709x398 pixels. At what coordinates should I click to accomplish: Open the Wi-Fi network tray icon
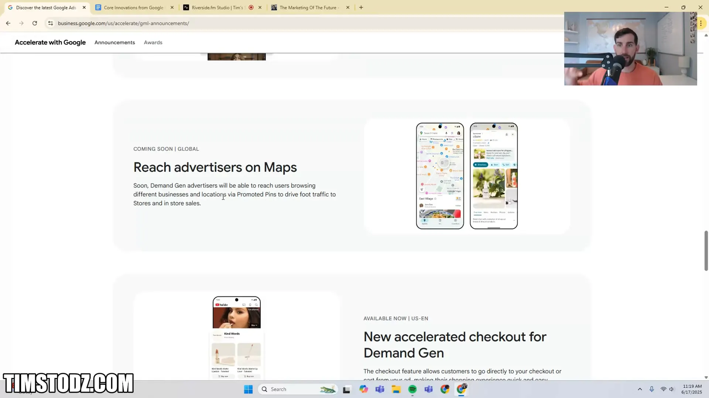click(x=663, y=389)
